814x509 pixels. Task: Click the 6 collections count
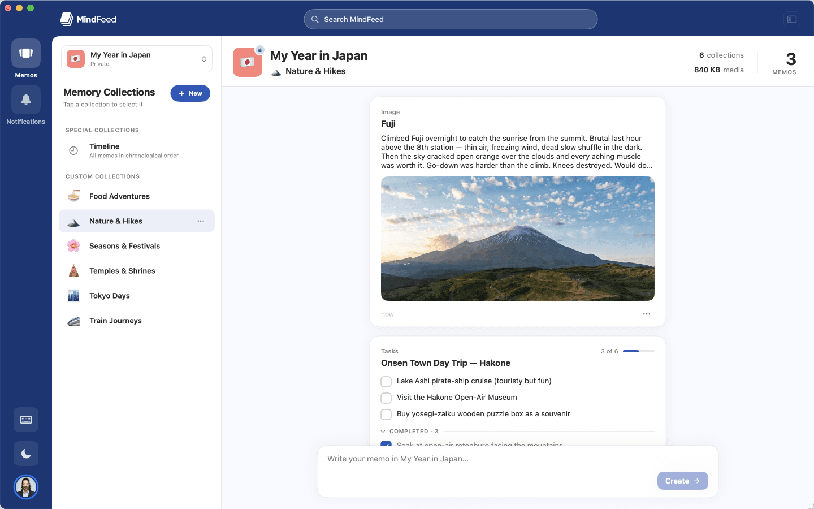(x=721, y=55)
